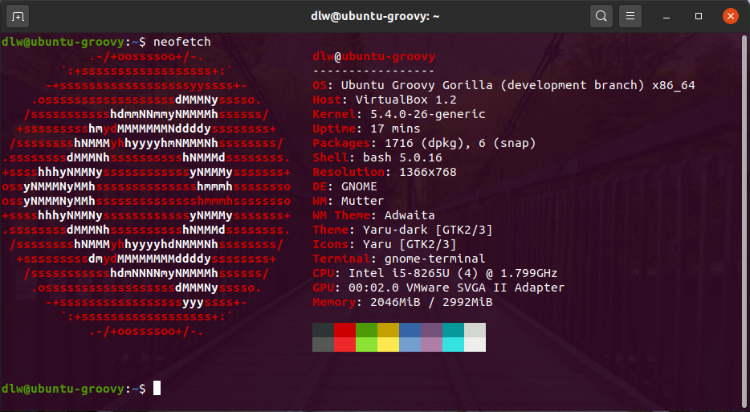Viewport: 750px width, 412px height.
Task: Click the WM value Mutter
Action: pyautogui.click(x=363, y=201)
